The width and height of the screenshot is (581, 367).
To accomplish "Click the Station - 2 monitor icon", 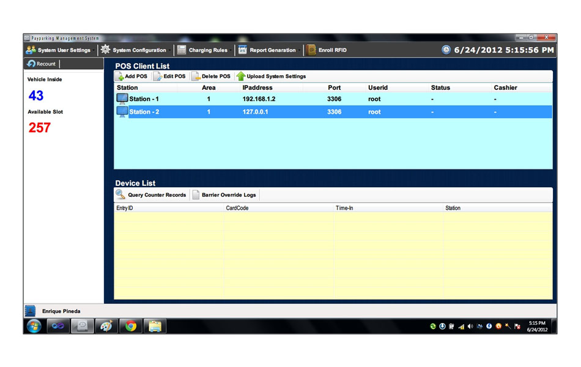I will [122, 112].
